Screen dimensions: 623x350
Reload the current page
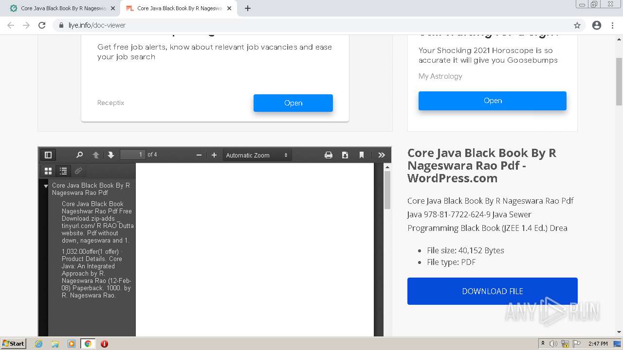click(x=42, y=25)
